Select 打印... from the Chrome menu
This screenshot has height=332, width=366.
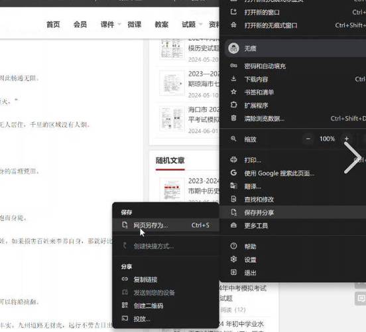click(x=293, y=160)
